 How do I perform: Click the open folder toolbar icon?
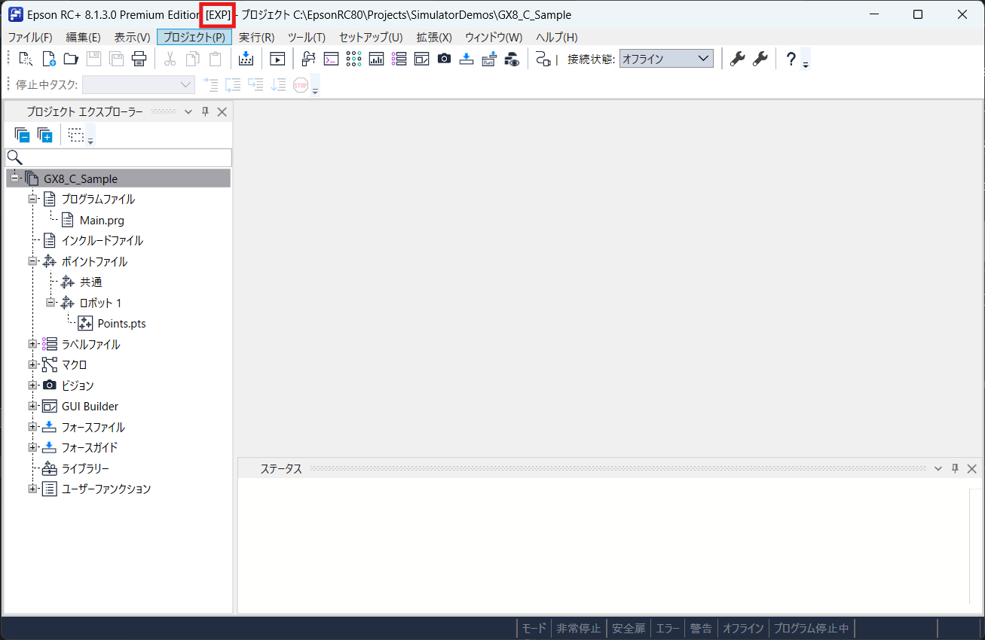pyautogui.click(x=71, y=59)
